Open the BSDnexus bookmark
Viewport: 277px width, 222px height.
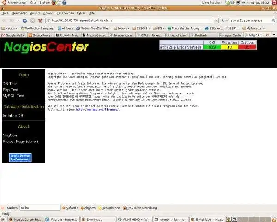coord(223,28)
